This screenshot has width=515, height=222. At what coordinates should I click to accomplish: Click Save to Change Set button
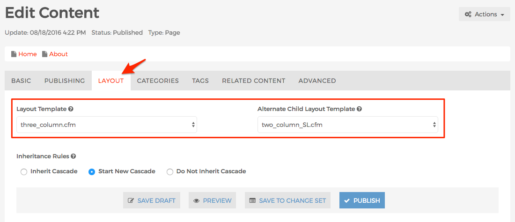(x=288, y=200)
